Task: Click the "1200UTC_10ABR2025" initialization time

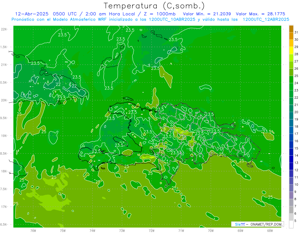Action: (172, 19)
